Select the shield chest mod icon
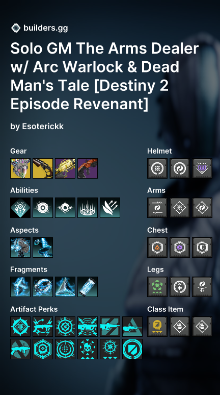 pos(202,248)
